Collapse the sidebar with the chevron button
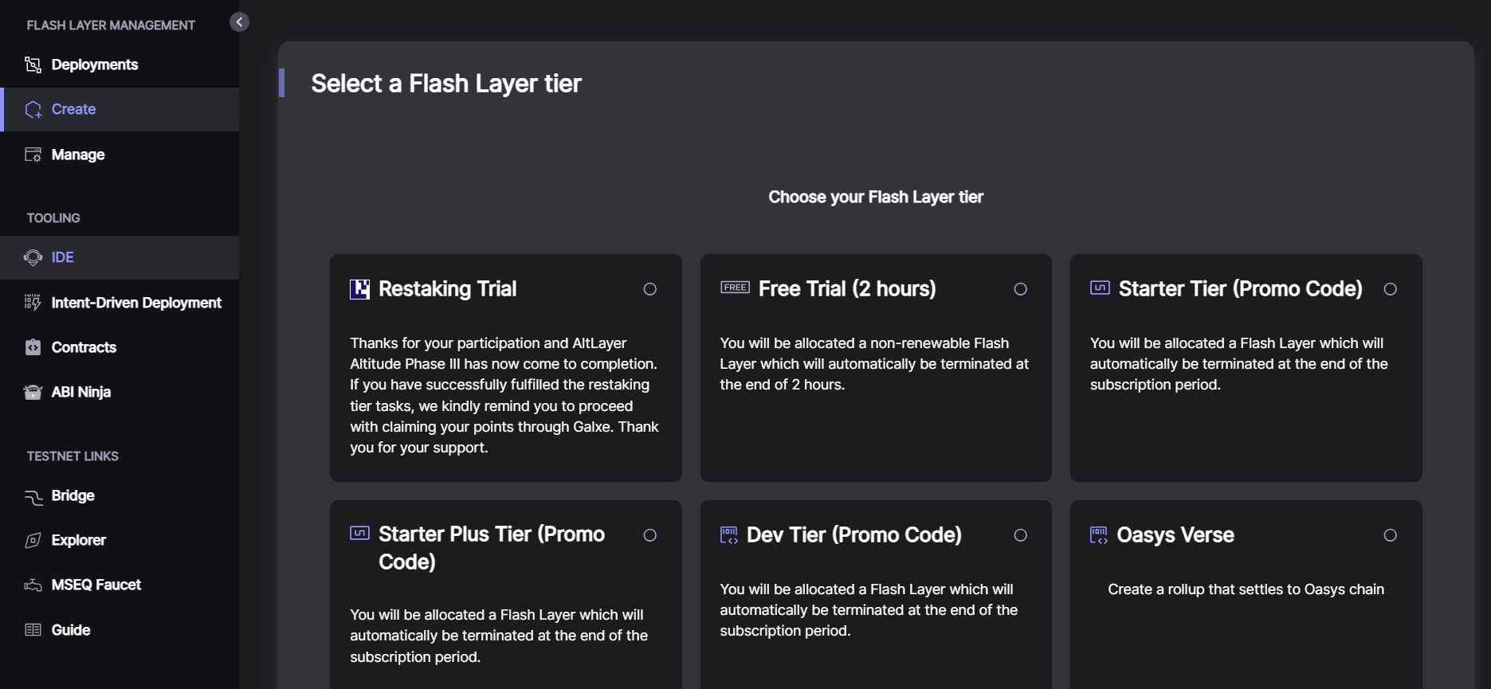The height and width of the screenshot is (689, 1491). click(239, 22)
